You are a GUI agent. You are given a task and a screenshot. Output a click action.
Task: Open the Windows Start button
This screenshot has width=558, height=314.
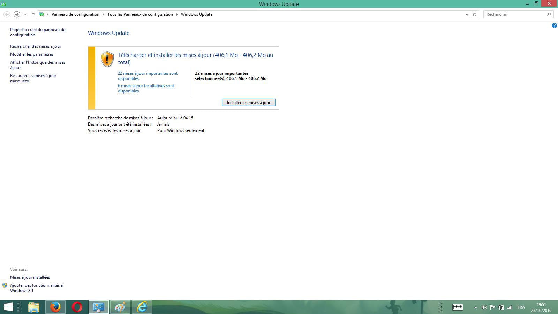click(x=8, y=307)
